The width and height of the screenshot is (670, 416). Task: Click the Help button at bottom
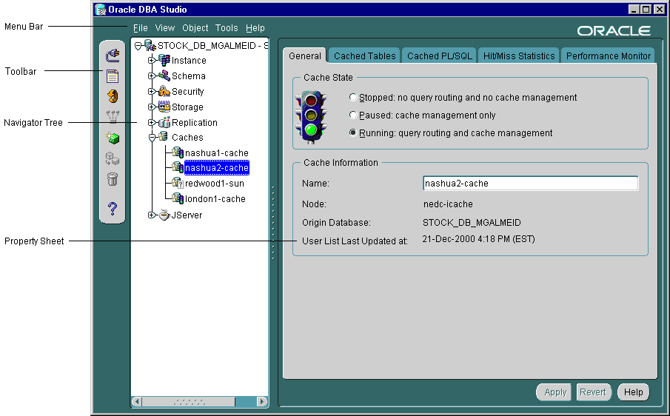tap(633, 392)
